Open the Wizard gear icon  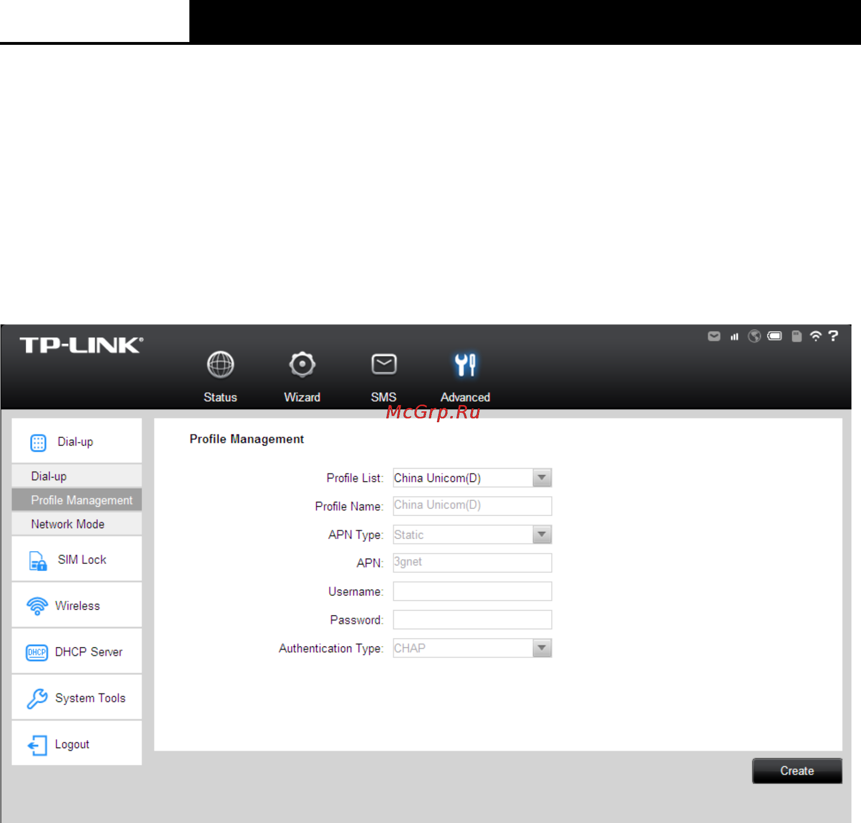click(302, 365)
